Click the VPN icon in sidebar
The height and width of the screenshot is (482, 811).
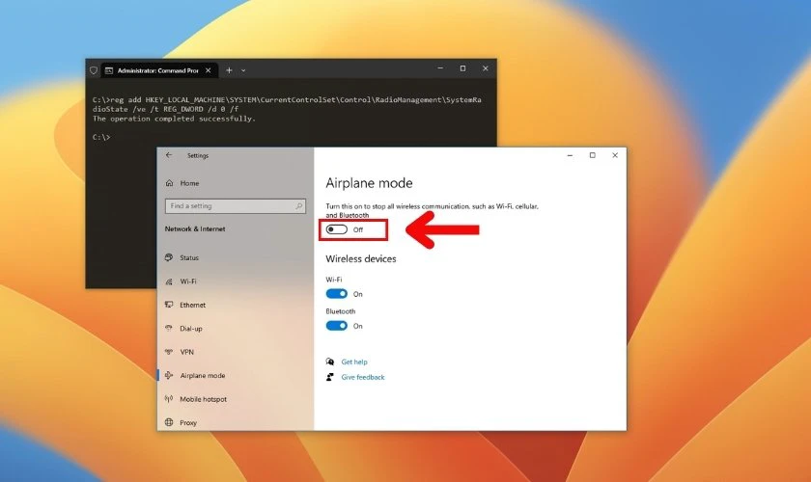(169, 352)
